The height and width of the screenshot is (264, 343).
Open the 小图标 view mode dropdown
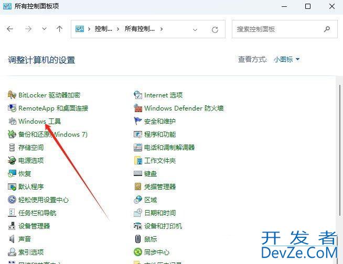click(286, 59)
